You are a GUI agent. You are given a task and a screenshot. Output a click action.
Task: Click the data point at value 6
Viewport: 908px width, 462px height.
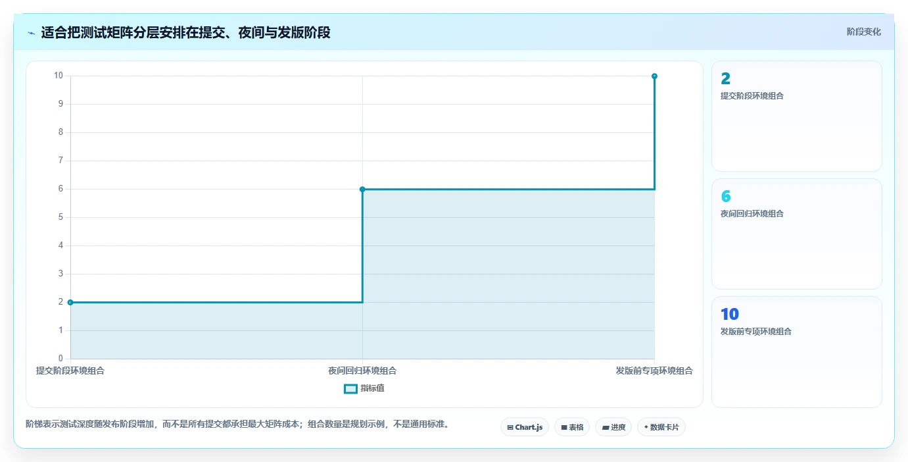(362, 189)
